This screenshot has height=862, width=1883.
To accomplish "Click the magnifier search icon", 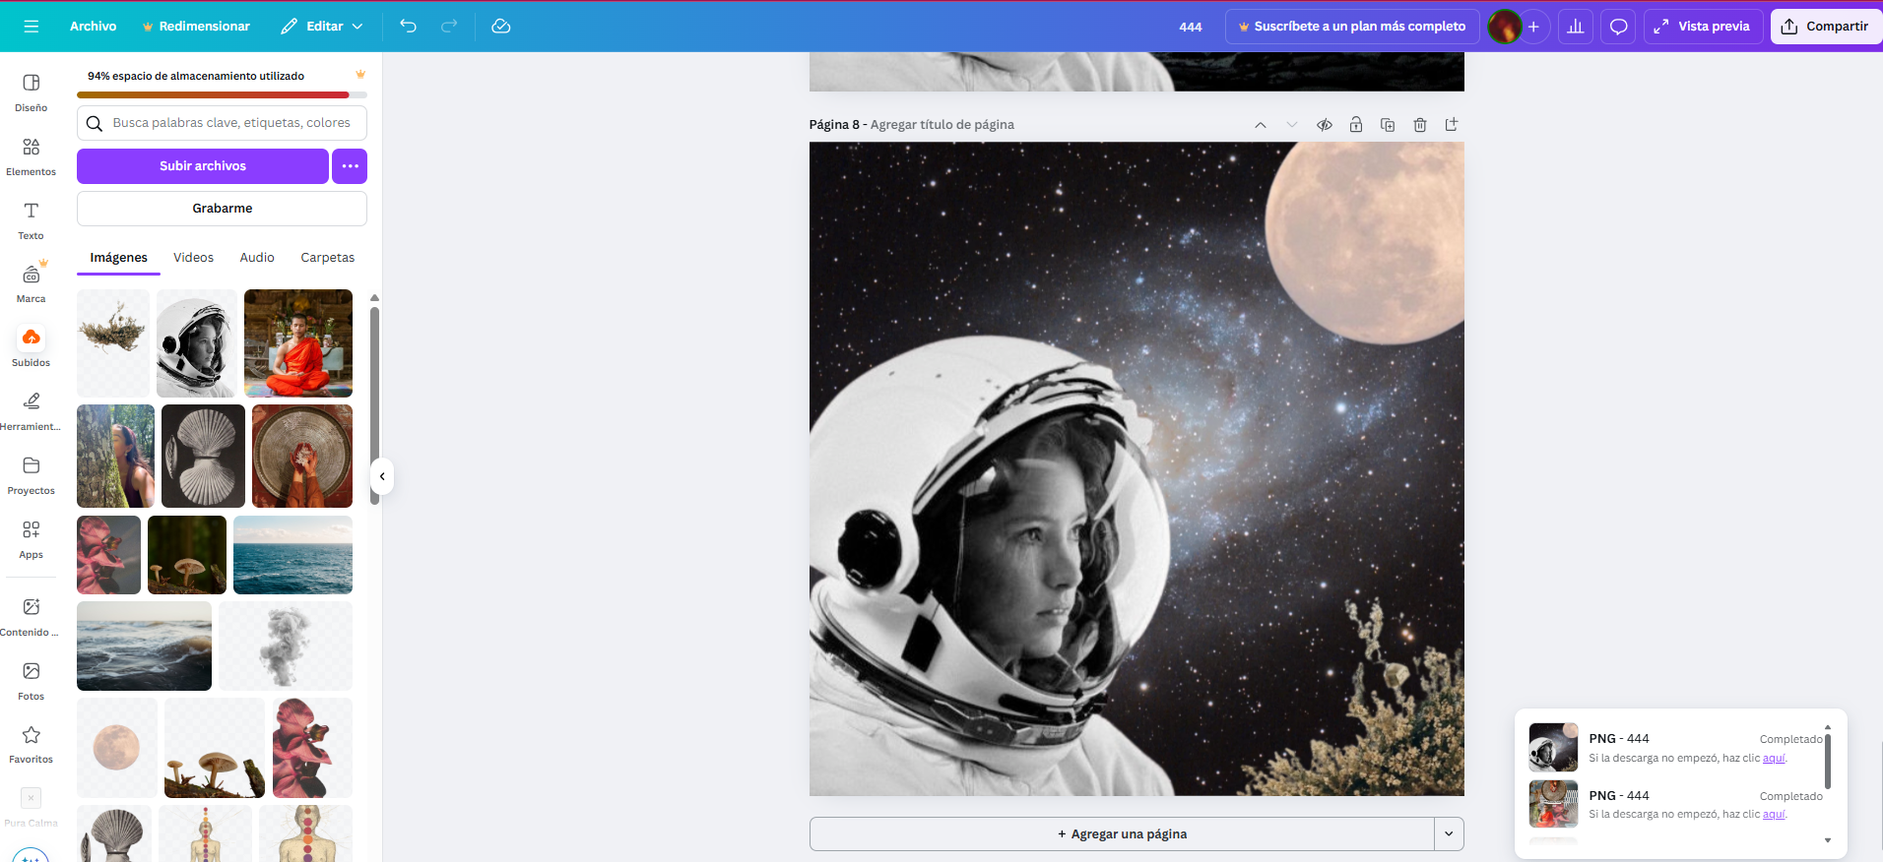I will (x=95, y=123).
